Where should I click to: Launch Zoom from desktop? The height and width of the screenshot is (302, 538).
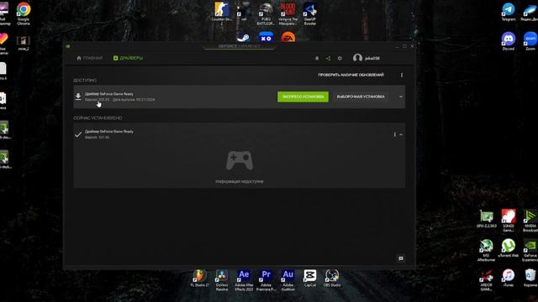click(x=530, y=41)
